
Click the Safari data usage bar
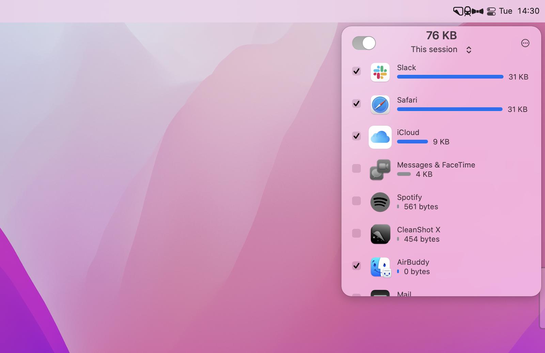coord(450,109)
